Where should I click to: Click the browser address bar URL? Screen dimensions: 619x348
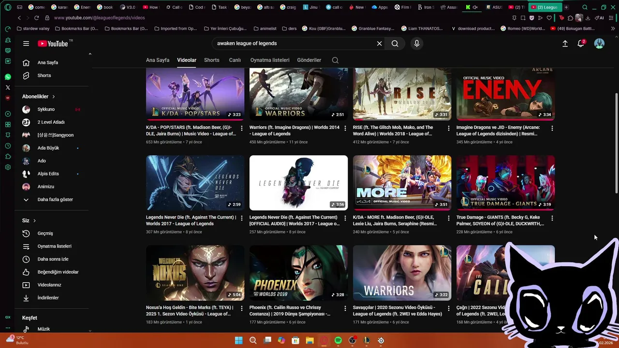[99, 18]
